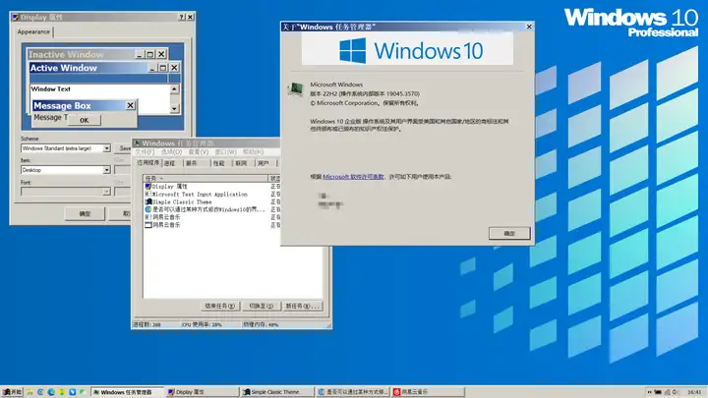Open 文件(F) menu in Task Manager
708x398 pixels.
tap(145, 152)
